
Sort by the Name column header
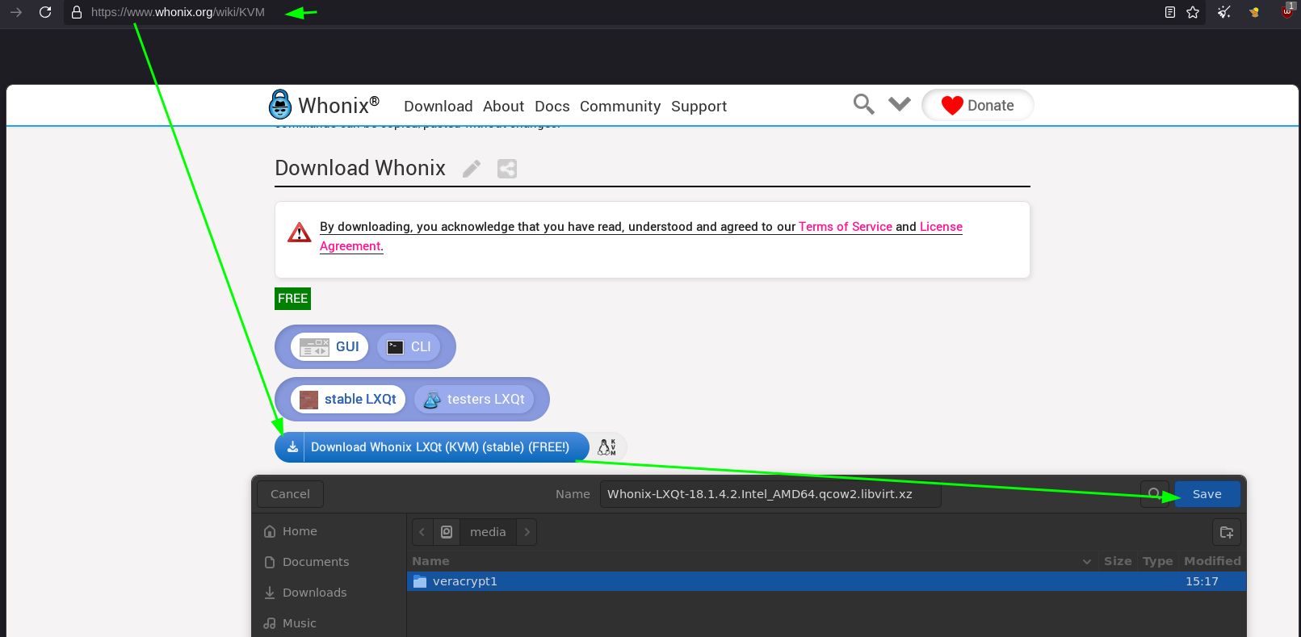751,561
